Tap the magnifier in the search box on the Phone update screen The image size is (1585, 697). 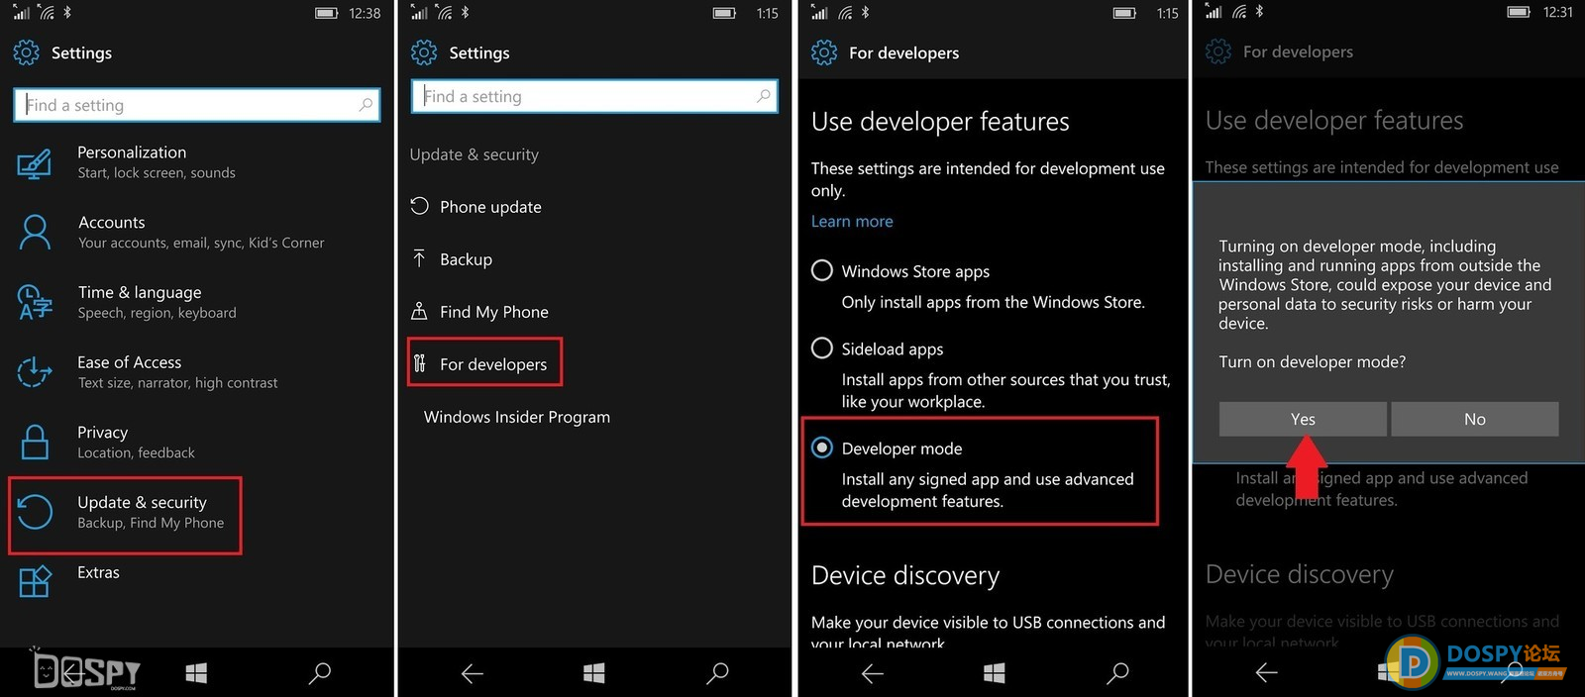(763, 96)
